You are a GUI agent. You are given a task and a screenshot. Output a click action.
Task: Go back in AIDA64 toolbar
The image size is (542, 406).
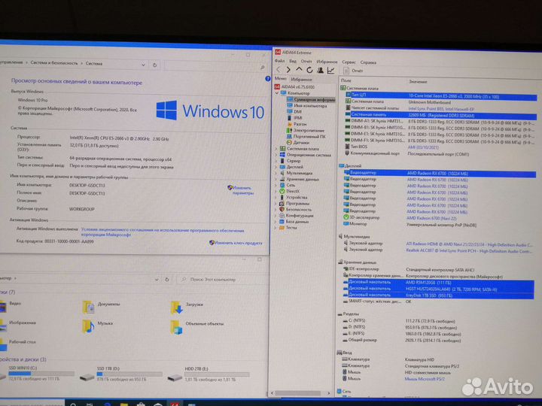pos(279,70)
